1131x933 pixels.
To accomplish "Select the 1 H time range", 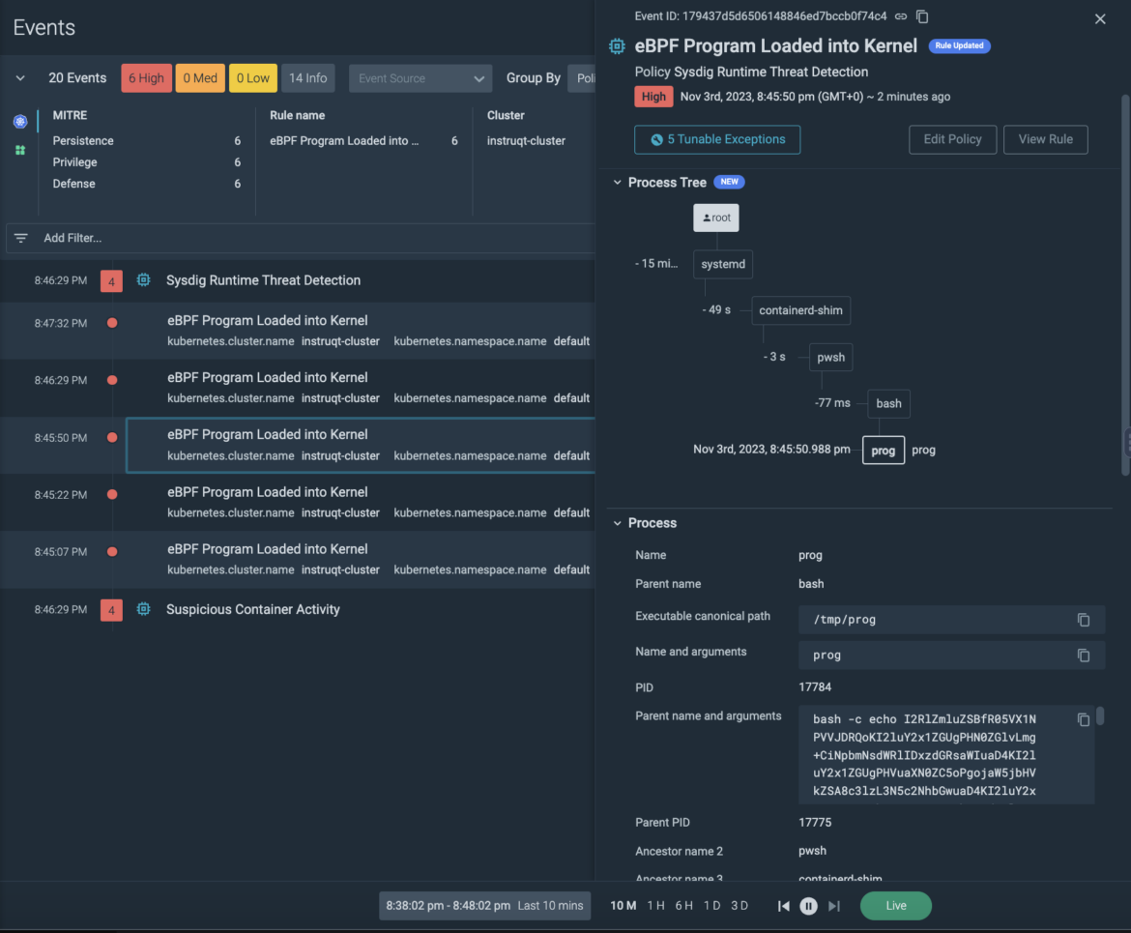I will (655, 906).
